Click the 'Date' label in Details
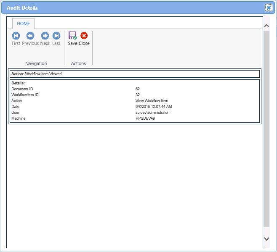 16,107
